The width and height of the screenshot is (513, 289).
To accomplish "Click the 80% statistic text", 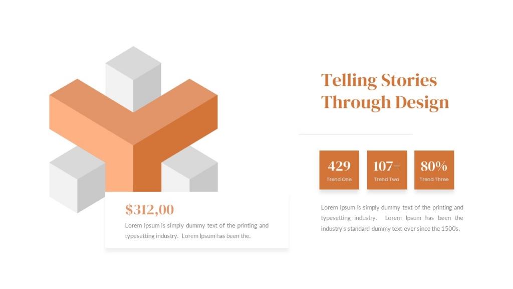I will click(434, 166).
